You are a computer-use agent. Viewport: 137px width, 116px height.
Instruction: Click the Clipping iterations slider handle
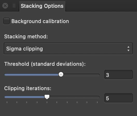pos(47,97)
